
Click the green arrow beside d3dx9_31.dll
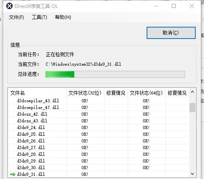click(13, 174)
